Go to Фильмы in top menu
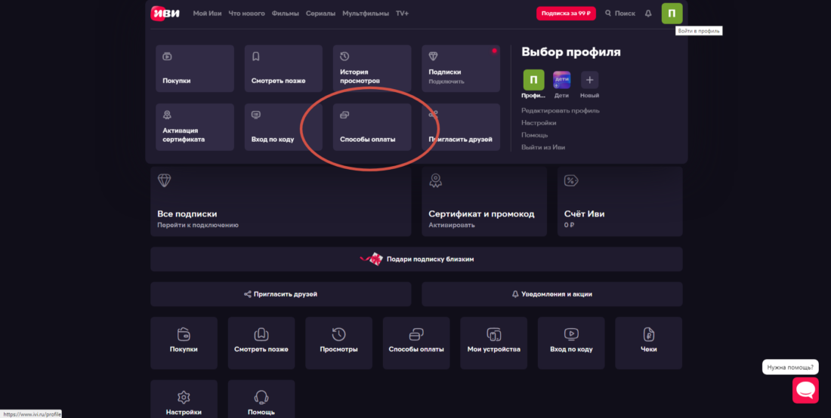The width and height of the screenshot is (831, 418). coord(286,14)
